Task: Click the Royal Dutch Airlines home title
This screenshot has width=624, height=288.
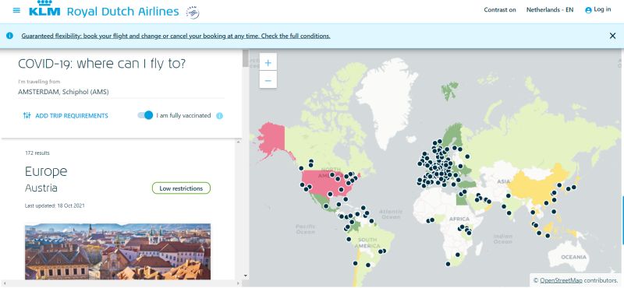Action: click(x=123, y=12)
